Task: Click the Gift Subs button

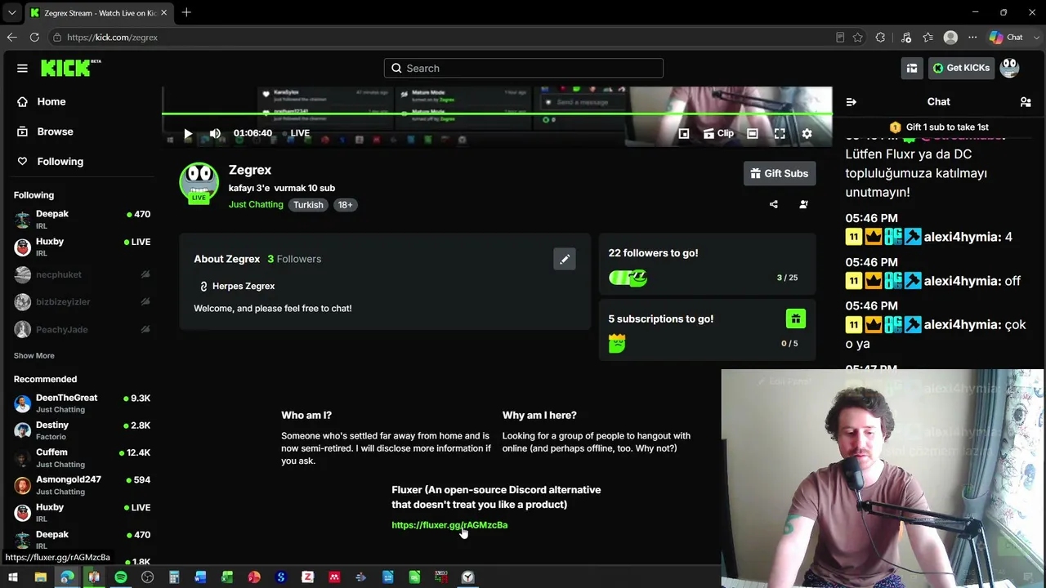Action: point(780,173)
